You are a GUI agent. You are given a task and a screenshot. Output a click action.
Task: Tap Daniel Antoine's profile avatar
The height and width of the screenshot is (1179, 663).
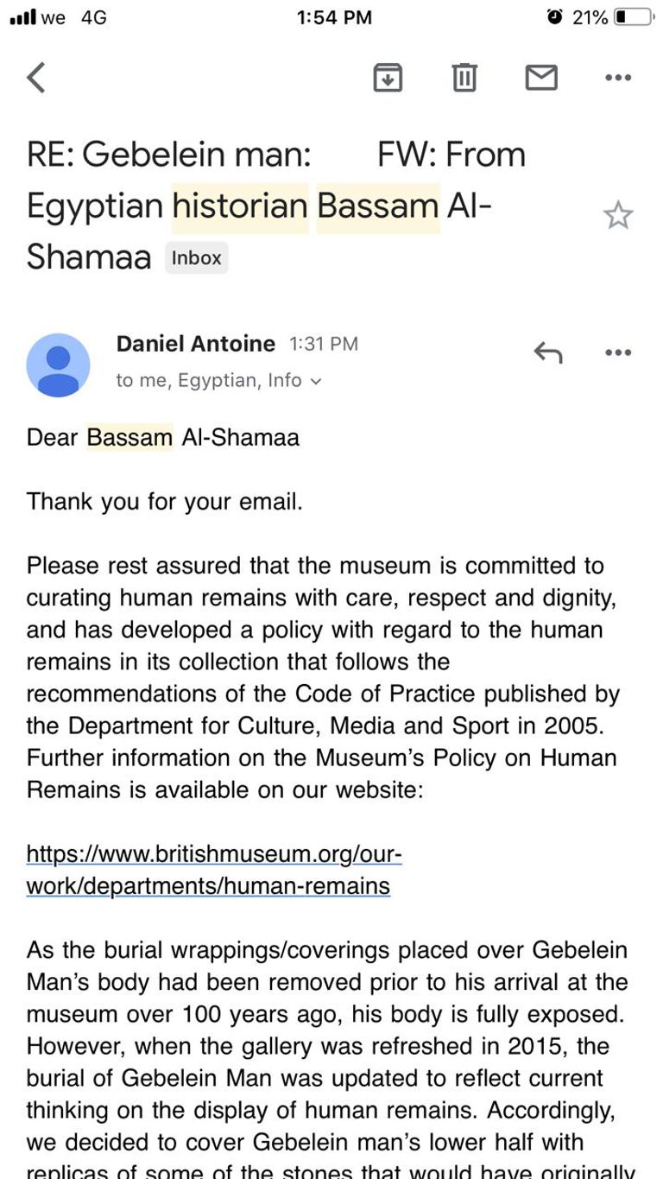click(x=59, y=364)
